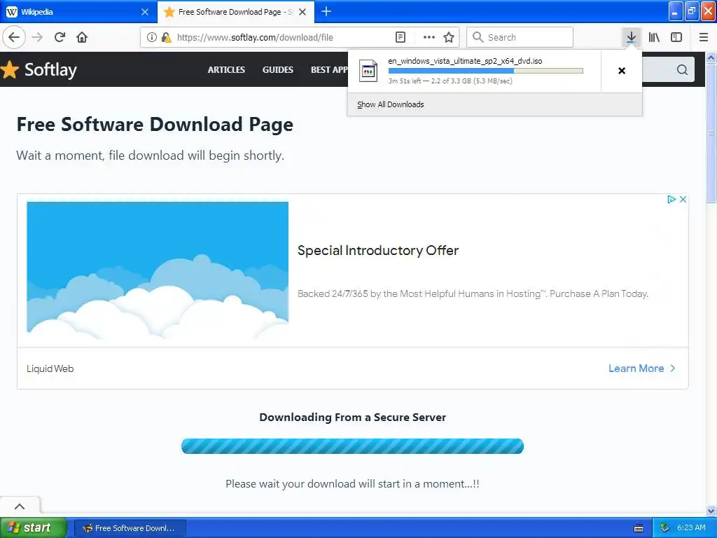Cancel the Vista ISO download
The image size is (717, 538).
pyautogui.click(x=622, y=71)
